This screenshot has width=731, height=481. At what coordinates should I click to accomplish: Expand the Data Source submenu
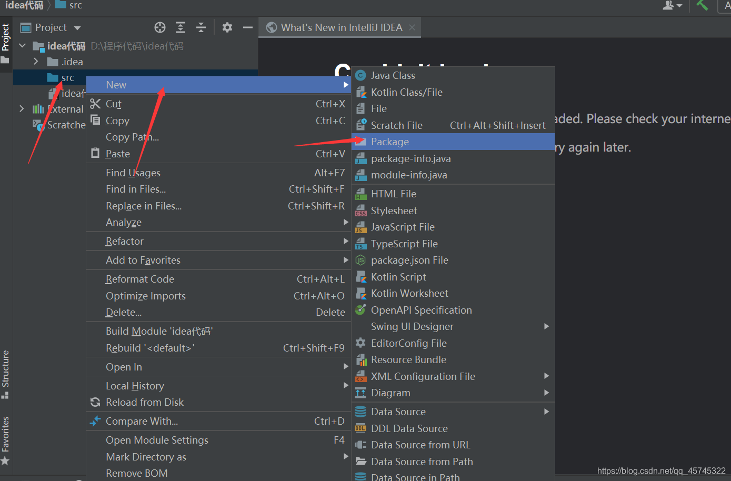453,412
